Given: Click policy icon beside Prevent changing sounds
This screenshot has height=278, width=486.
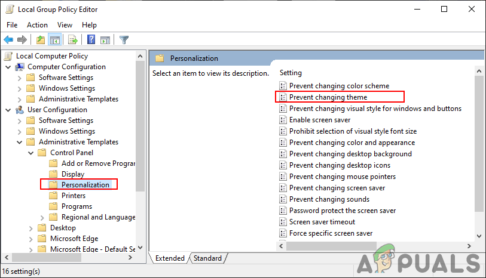Looking at the screenshot, I should pos(283,199).
